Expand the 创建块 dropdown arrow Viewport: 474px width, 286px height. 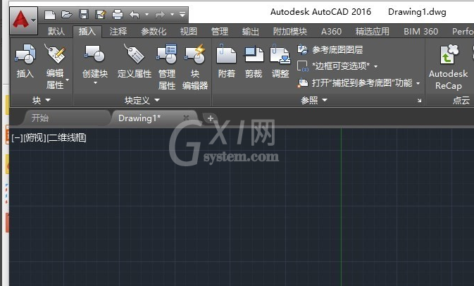(95, 83)
